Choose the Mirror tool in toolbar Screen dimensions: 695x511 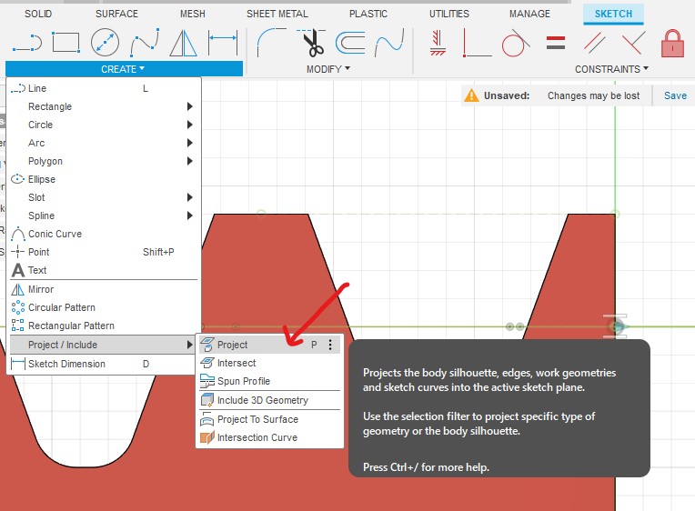184,43
